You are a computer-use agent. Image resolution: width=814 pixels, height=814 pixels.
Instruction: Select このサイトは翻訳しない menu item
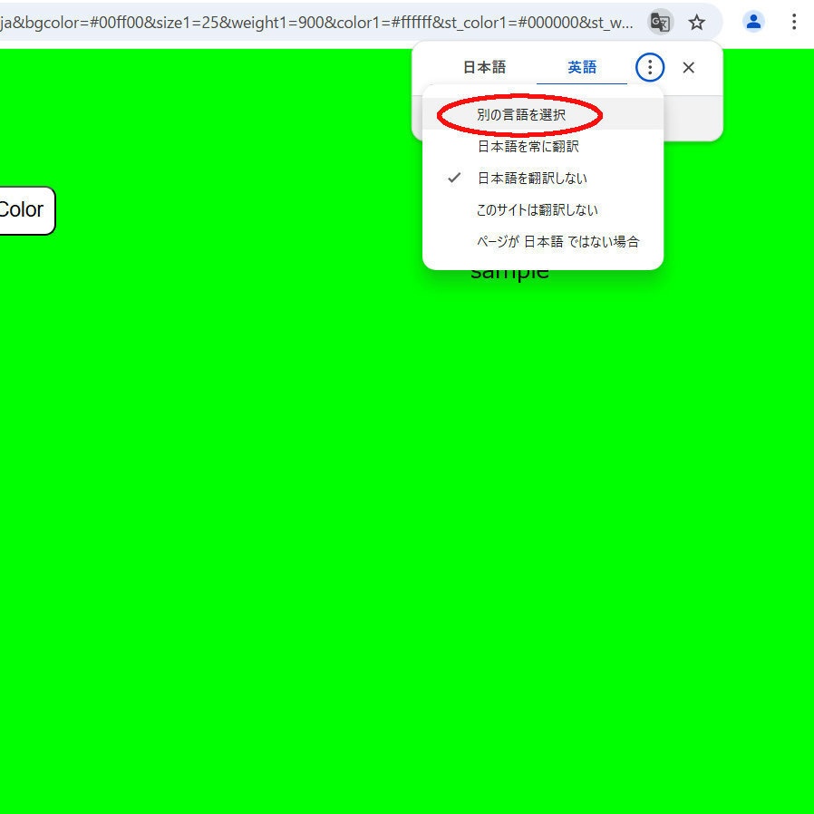542,209
